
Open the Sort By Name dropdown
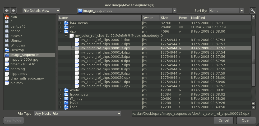[x=226, y=11]
